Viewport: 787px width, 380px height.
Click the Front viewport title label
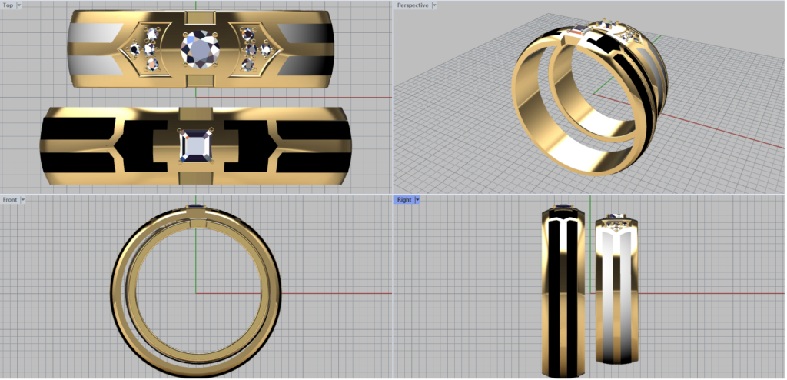point(10,200)
